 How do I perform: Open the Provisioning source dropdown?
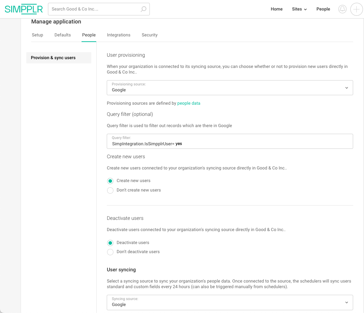point(230,88)
